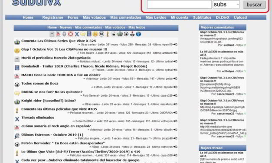The image size is (272, 163).
Task: Open the joystick games forum icon in the toolbar
Action: [x=132, y=34]
